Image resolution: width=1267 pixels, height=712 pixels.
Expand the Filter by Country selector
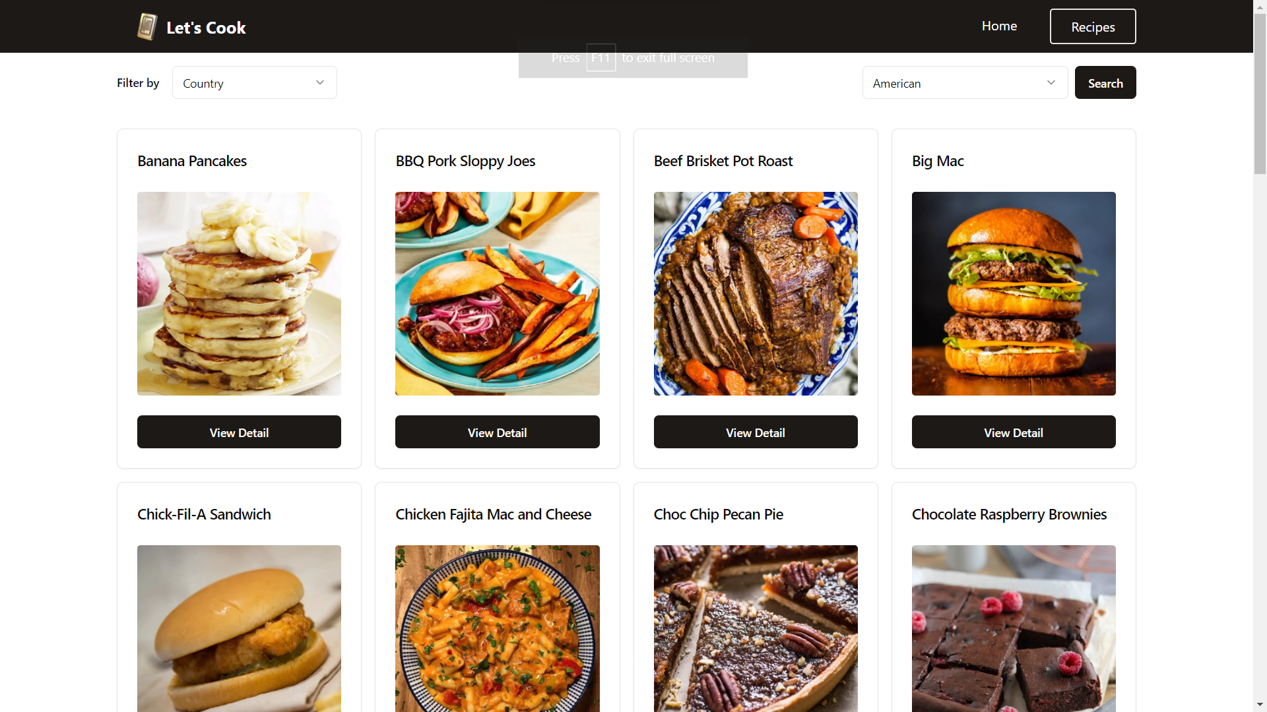point(253,82)
